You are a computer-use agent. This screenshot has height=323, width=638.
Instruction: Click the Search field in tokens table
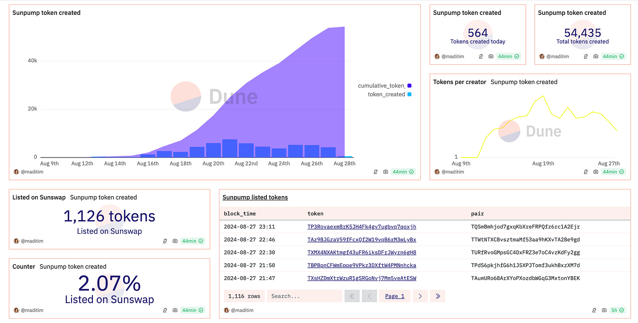(305, 296)
